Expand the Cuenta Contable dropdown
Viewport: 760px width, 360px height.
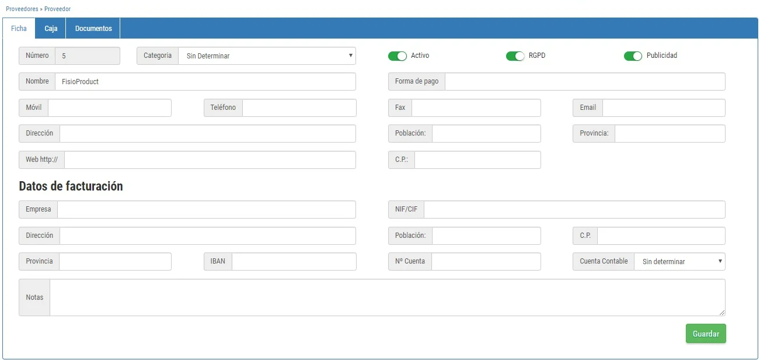pos(679,262)
